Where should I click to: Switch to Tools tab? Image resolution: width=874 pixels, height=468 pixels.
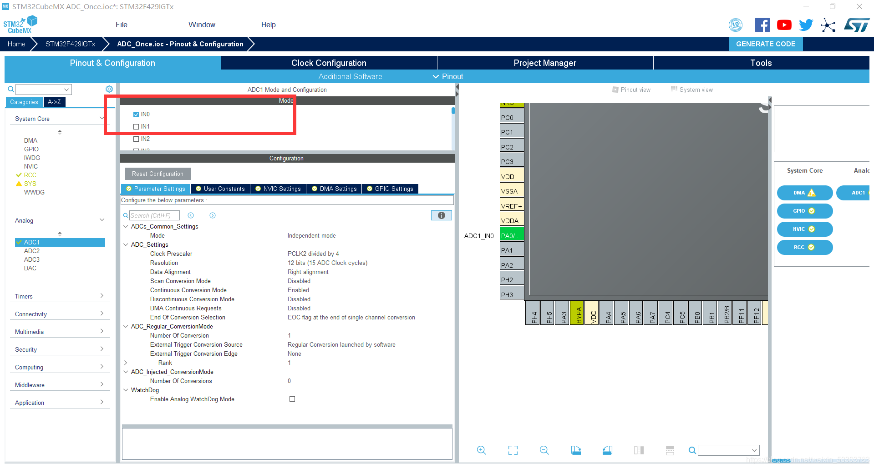tap(761, 63)
